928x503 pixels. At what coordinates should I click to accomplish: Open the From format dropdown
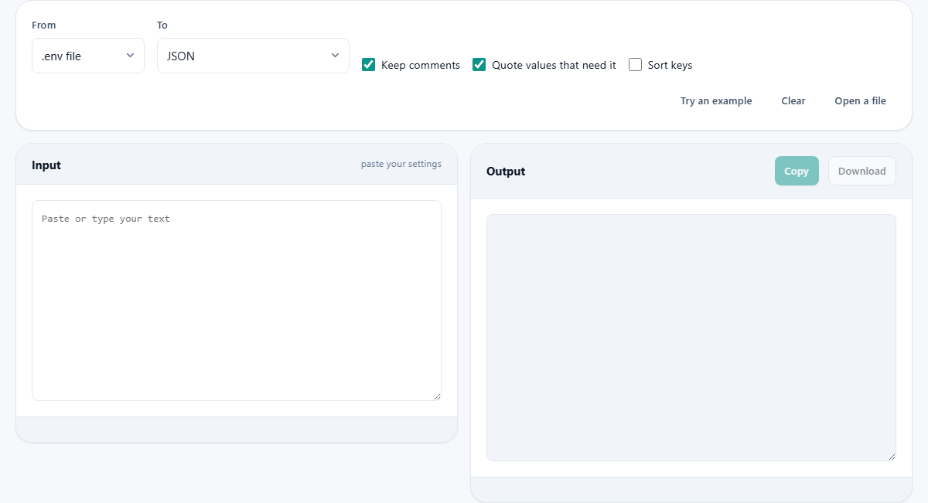(88, 56)
